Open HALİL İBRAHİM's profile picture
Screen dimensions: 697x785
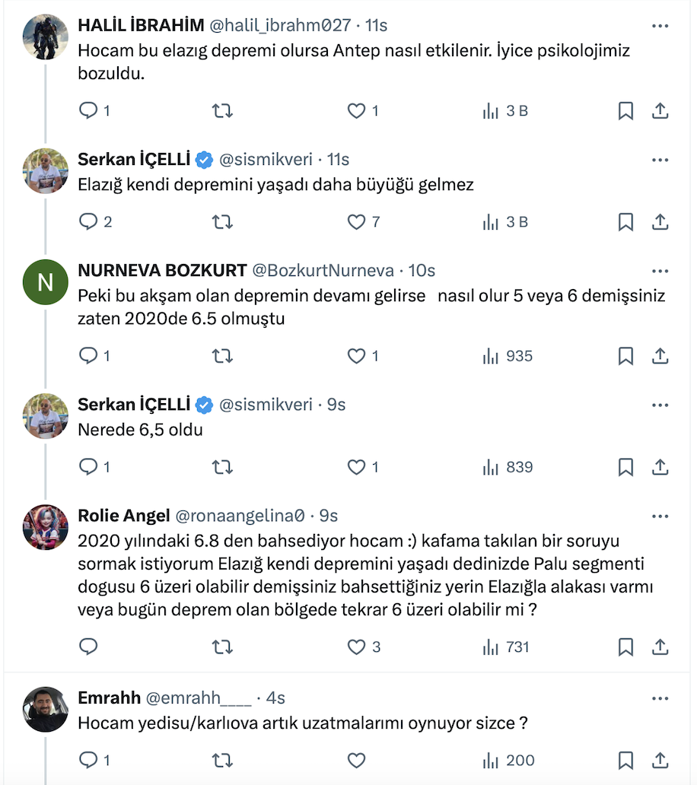[46, 37]
